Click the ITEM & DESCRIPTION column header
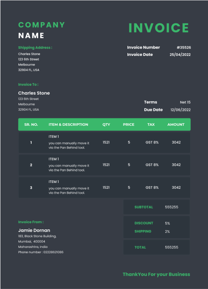 click(68, 125)
